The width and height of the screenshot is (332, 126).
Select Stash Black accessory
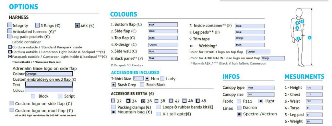pos(142,85)
